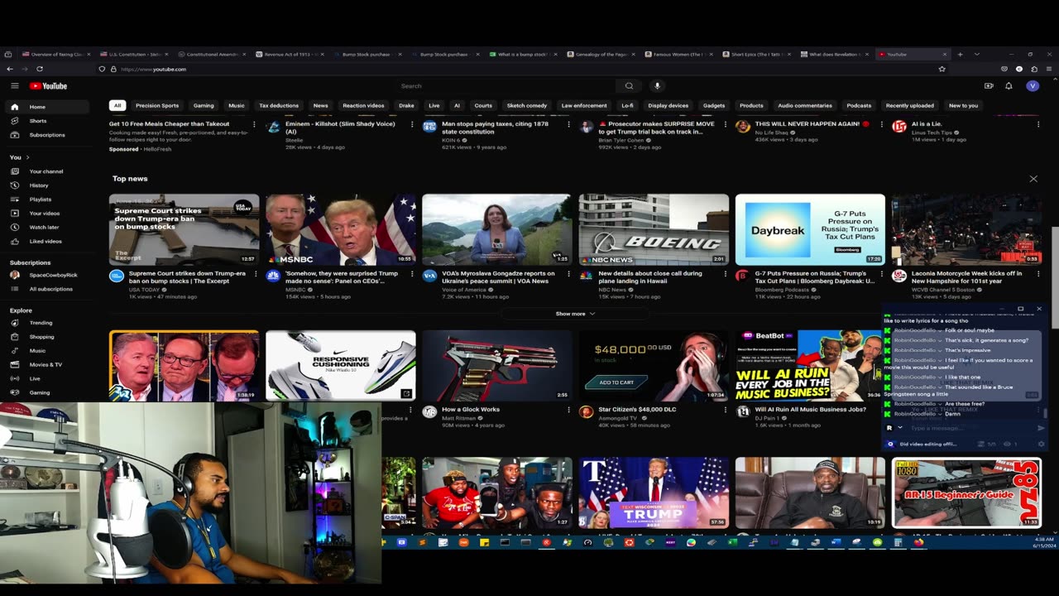
Task: Bookmark page with star icon
Action: point(942,69)
